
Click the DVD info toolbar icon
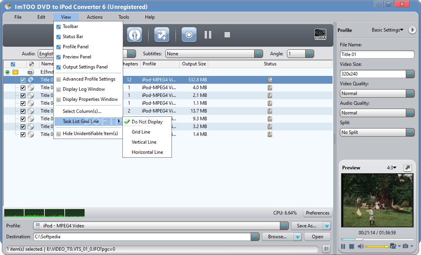click(134, 35)
